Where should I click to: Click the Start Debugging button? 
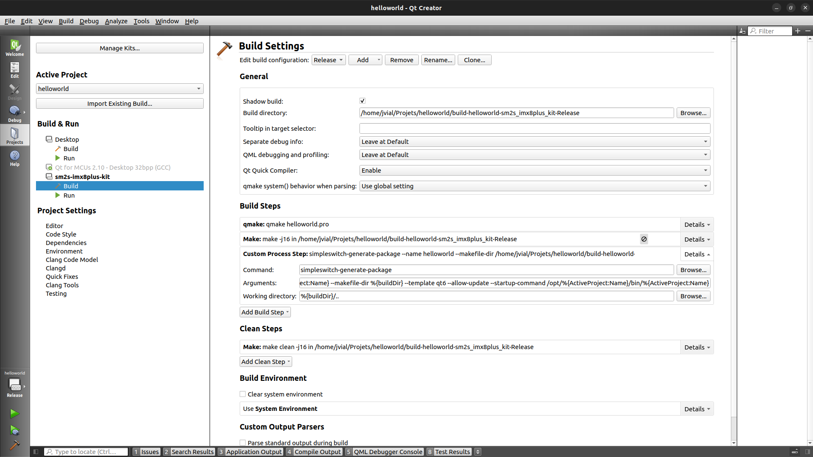click(14, 430)
